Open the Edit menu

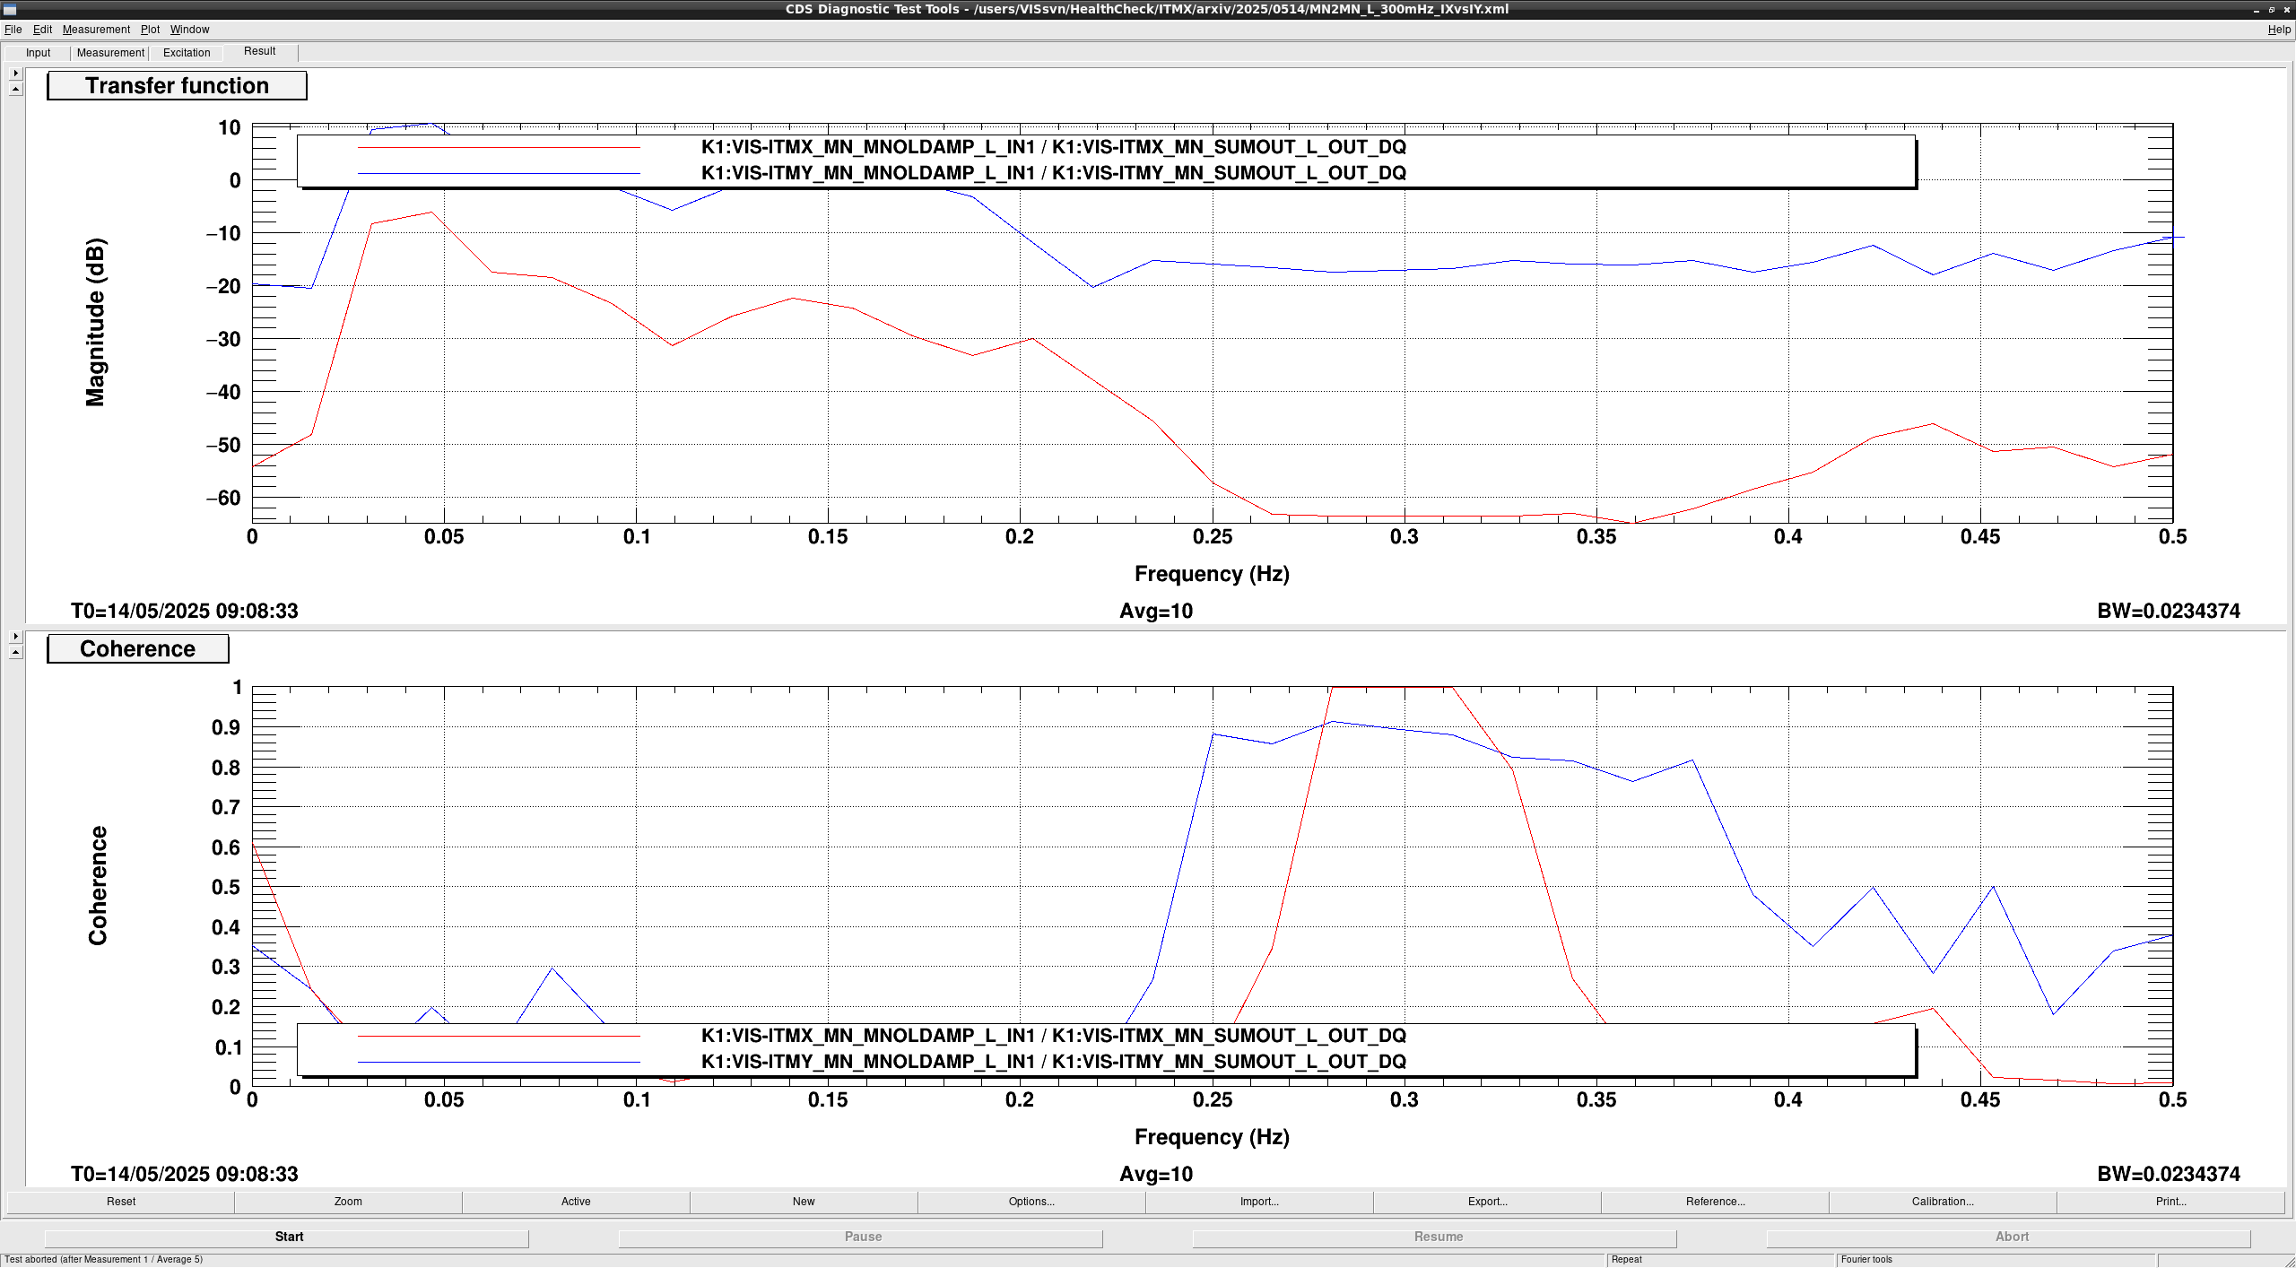[x=42, y=30]
